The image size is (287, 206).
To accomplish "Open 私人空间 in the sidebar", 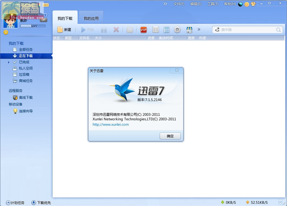I will [x=26, y=68].
